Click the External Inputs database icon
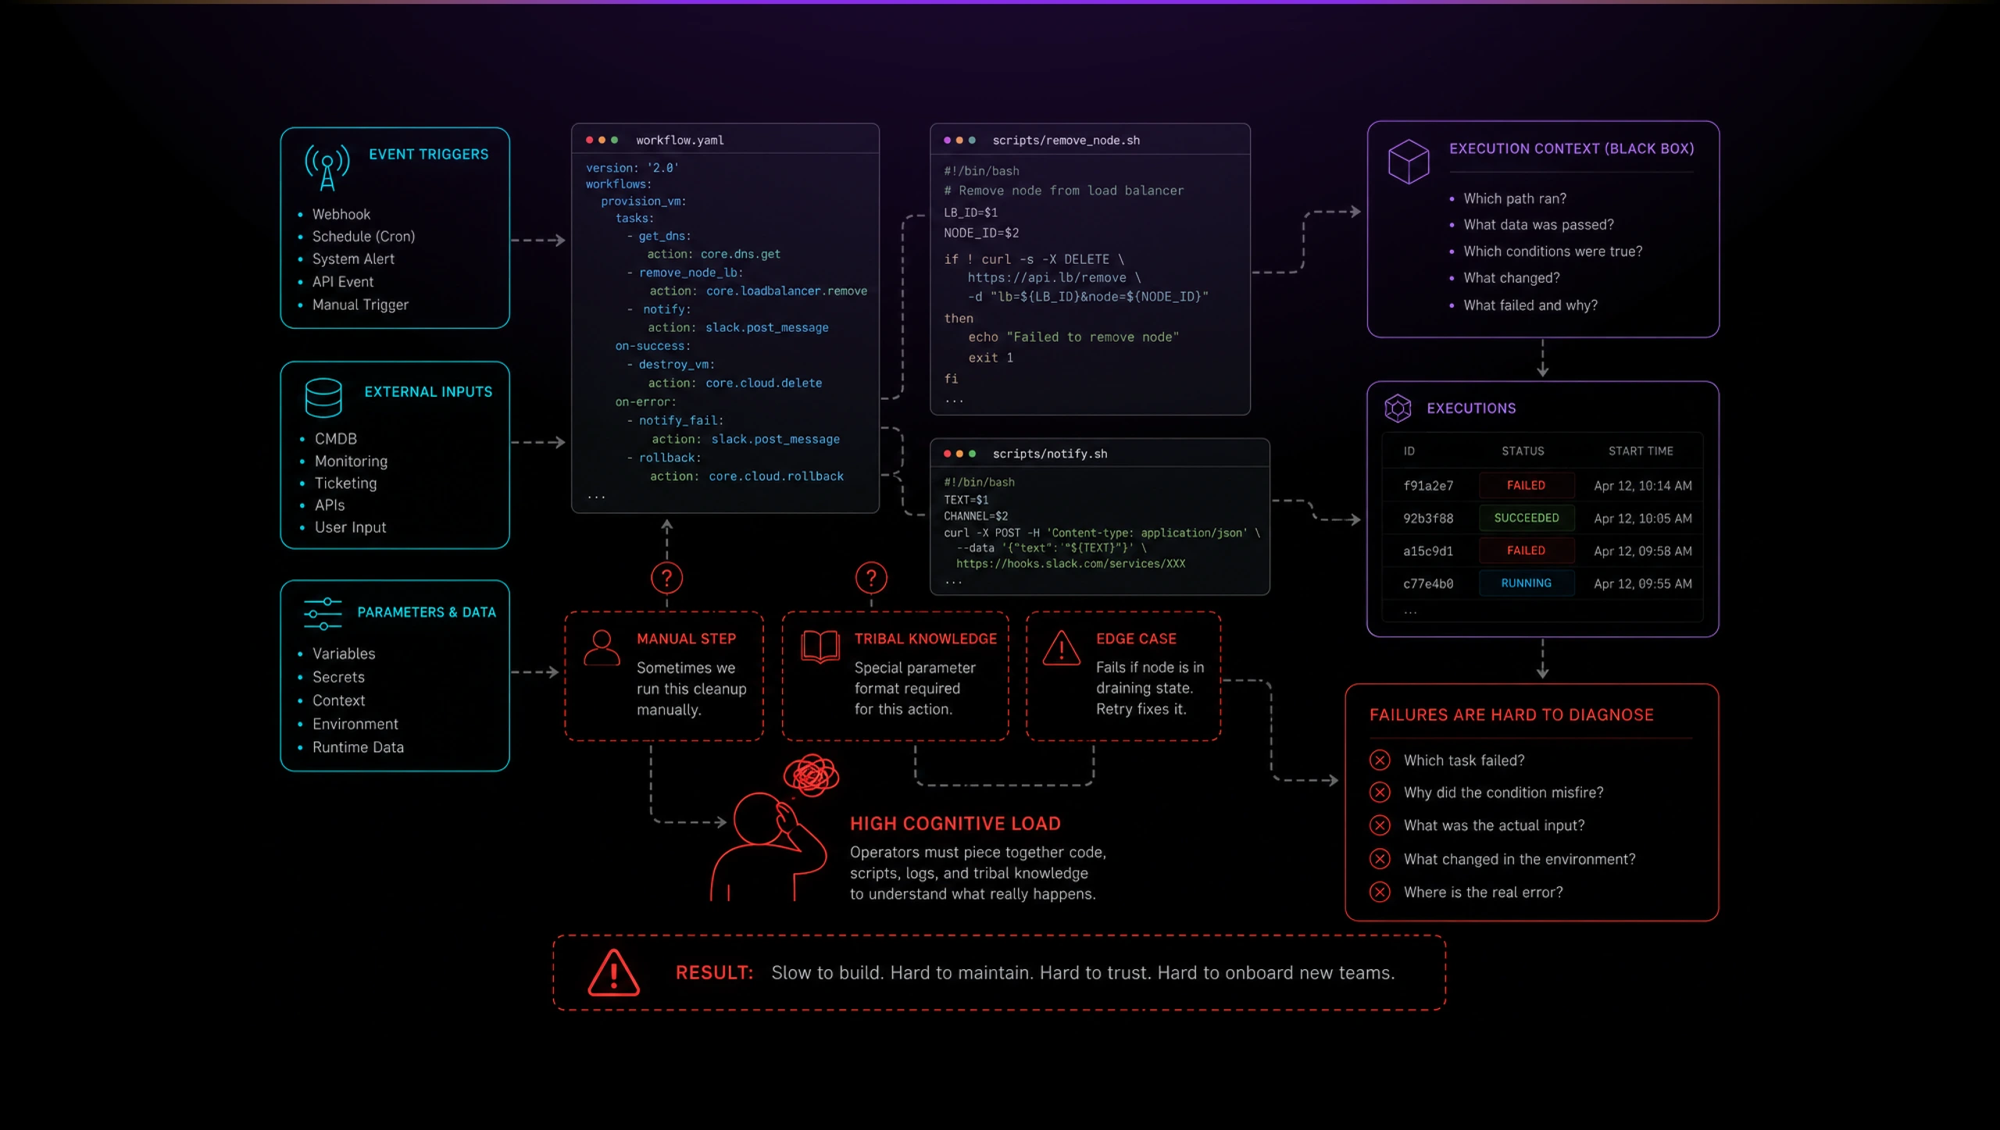The image size is (2000, 1130). click(323, 397)
